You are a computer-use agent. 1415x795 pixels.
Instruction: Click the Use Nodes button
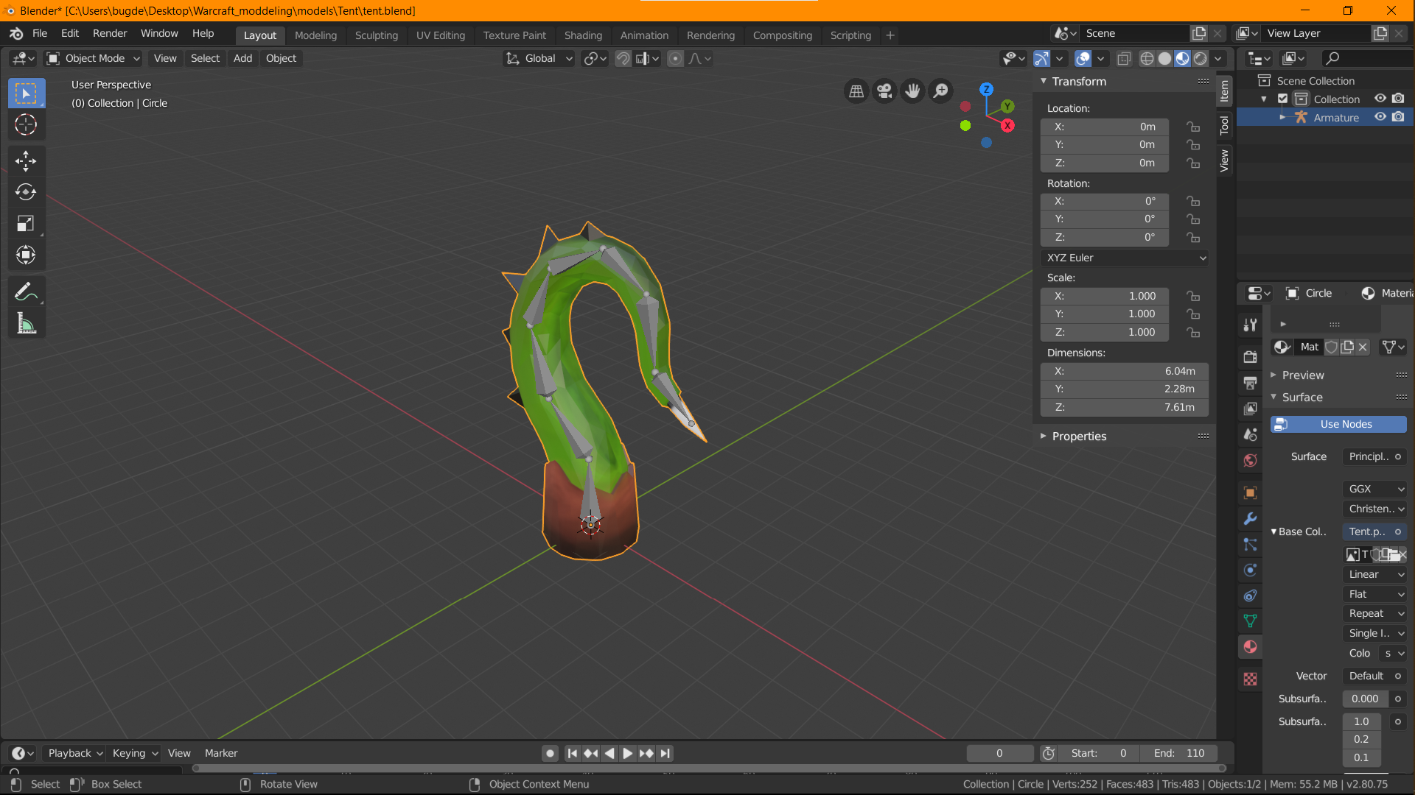pyautogui.click(x=1345, y=424)
